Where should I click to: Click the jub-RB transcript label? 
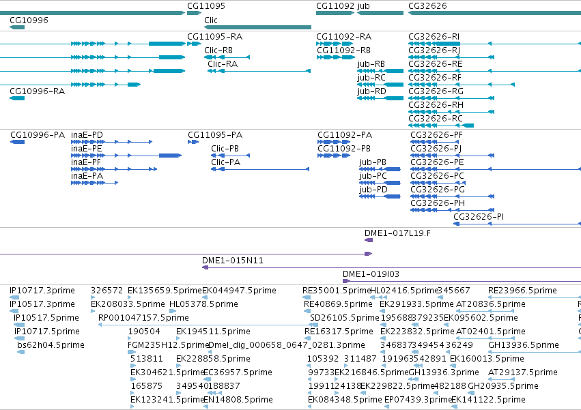[371, 64]
